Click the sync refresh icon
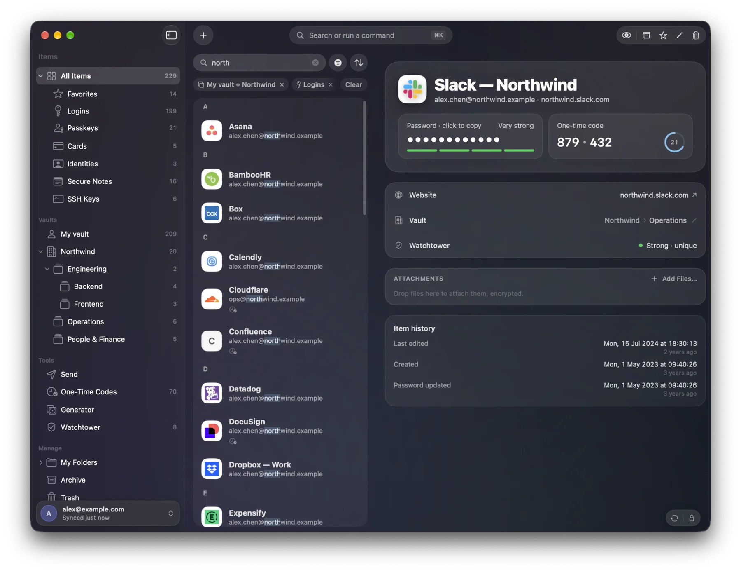The height and width of the screenshot is (572, 741). [x=675, y=518]
